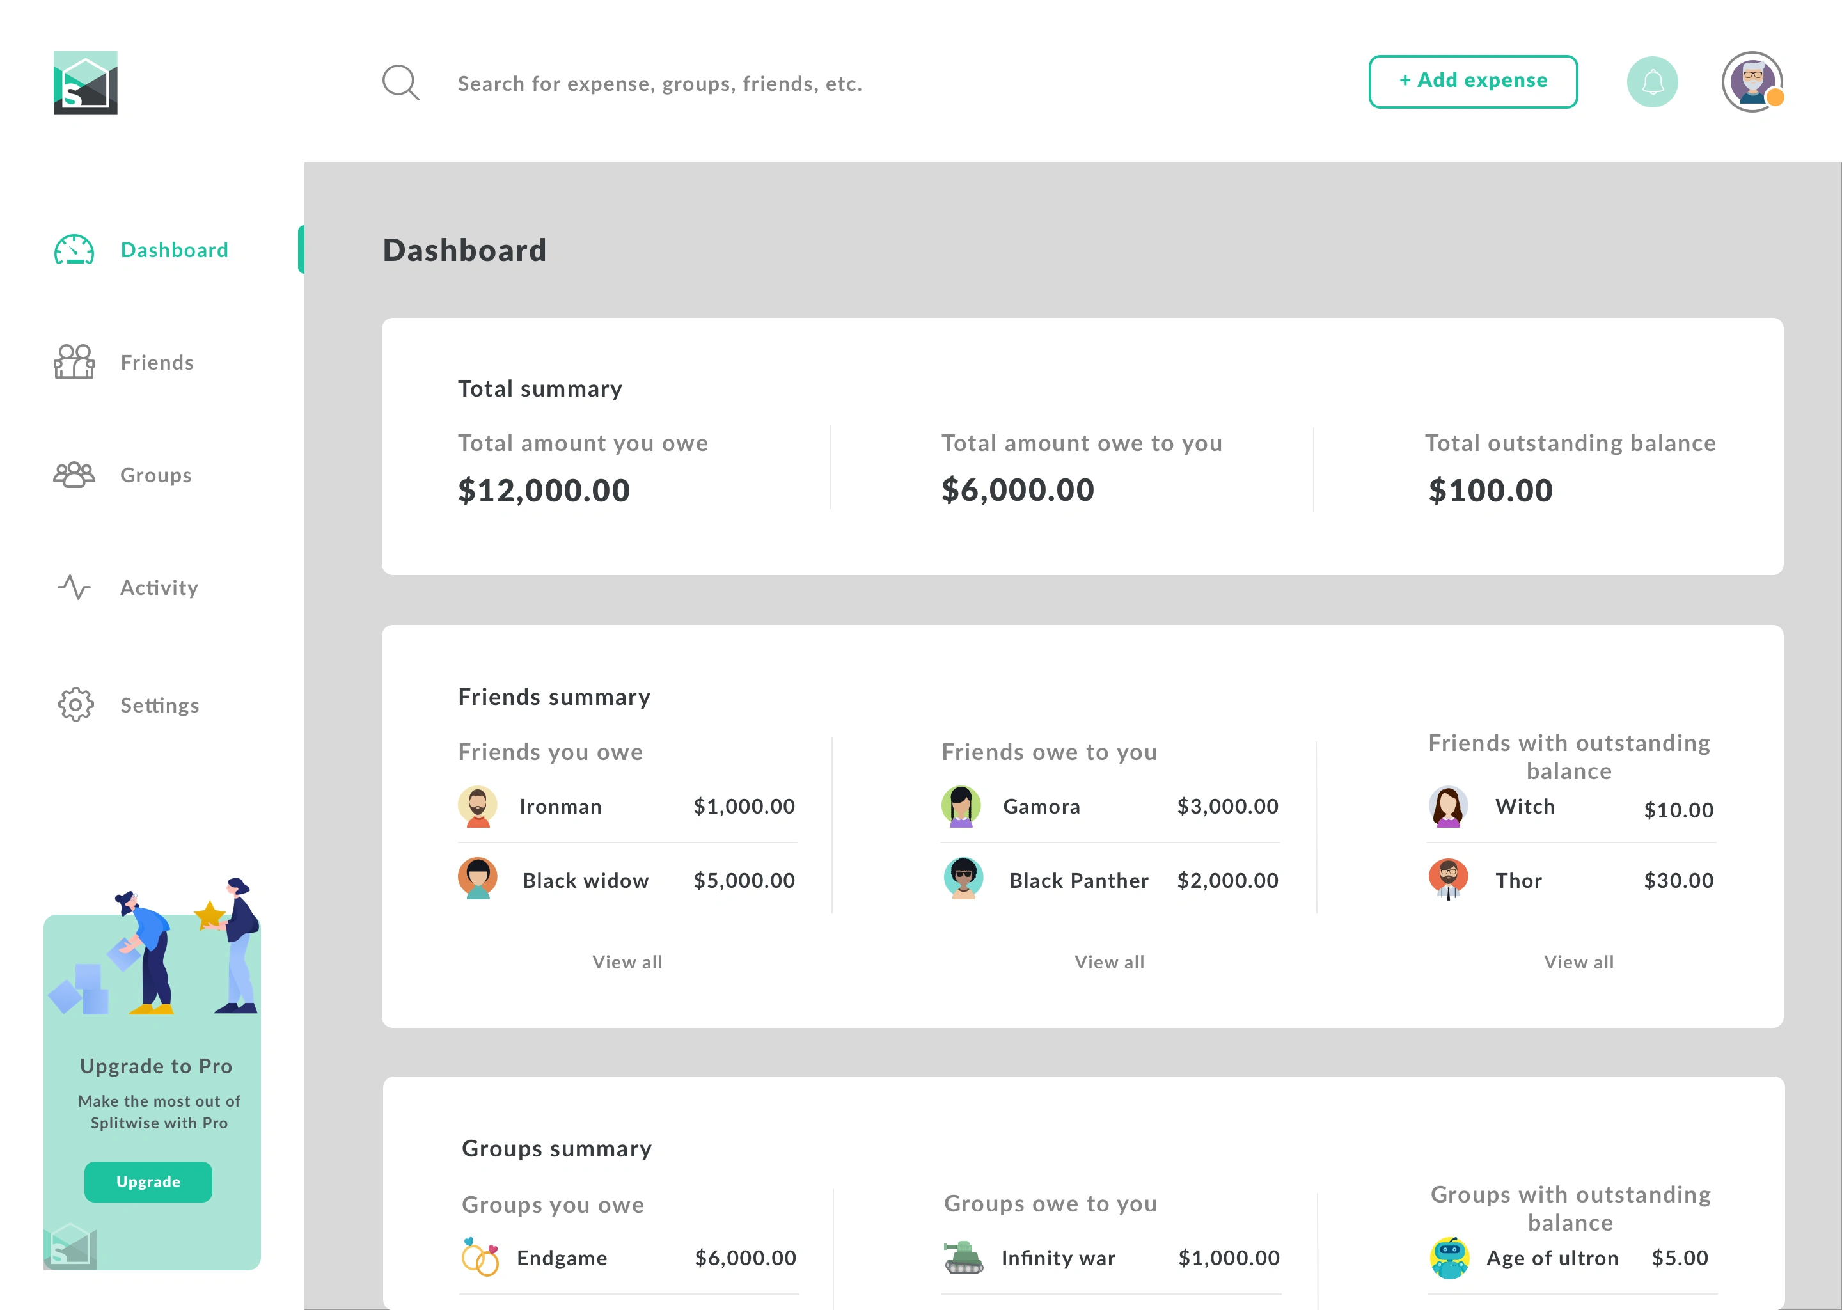Click the Settings gear icon
The height and width of the screenshot is (1310, 1842).
click(75, 705)
